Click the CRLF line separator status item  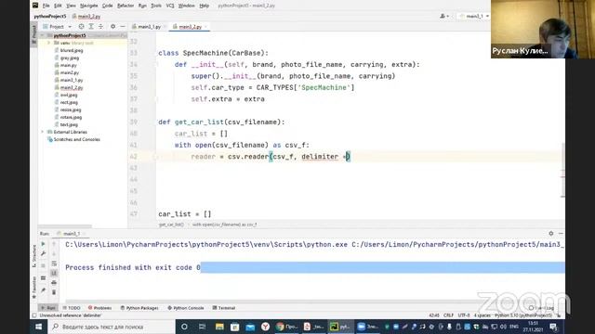tap(448, 315)
